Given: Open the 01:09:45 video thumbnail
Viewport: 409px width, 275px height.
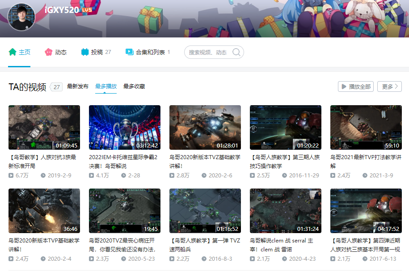Looking at the screenshot, I should [x=44, y=127].
